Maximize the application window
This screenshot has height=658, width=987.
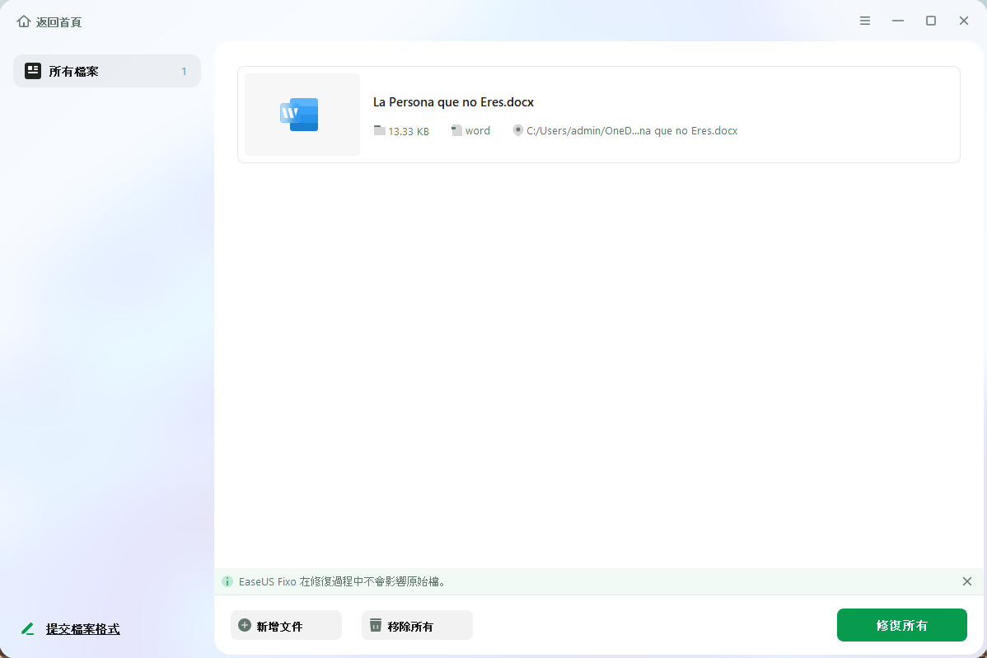[931, 21]
